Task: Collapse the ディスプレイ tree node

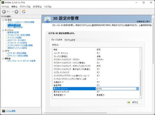Action: coord(3,30)
